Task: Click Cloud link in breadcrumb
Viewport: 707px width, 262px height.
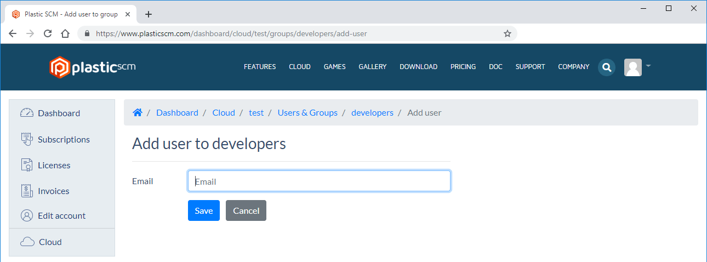Action: click(224, 112)
